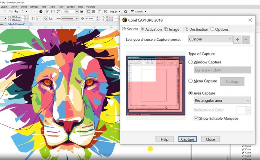
Task: Toggle the Show grid icon
Action: pos(94,11)
